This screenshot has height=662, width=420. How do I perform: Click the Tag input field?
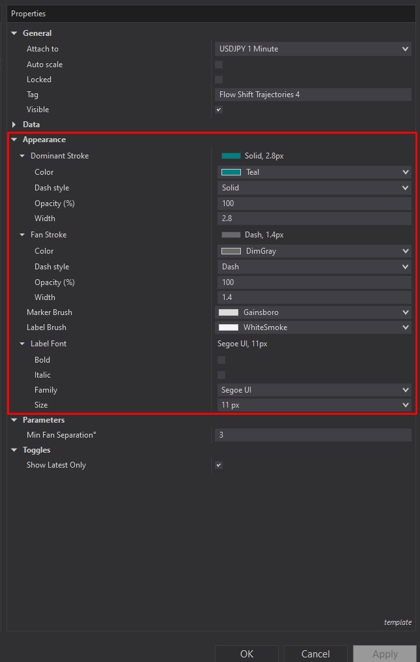pos(313,95)
